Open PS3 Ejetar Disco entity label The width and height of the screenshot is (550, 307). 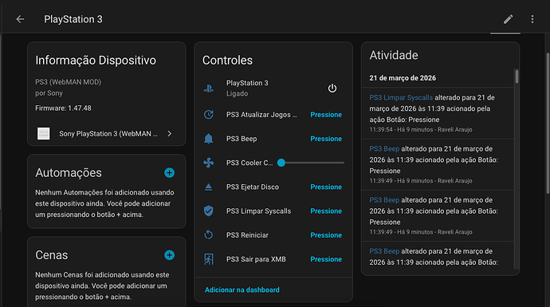tap(253, 187)
